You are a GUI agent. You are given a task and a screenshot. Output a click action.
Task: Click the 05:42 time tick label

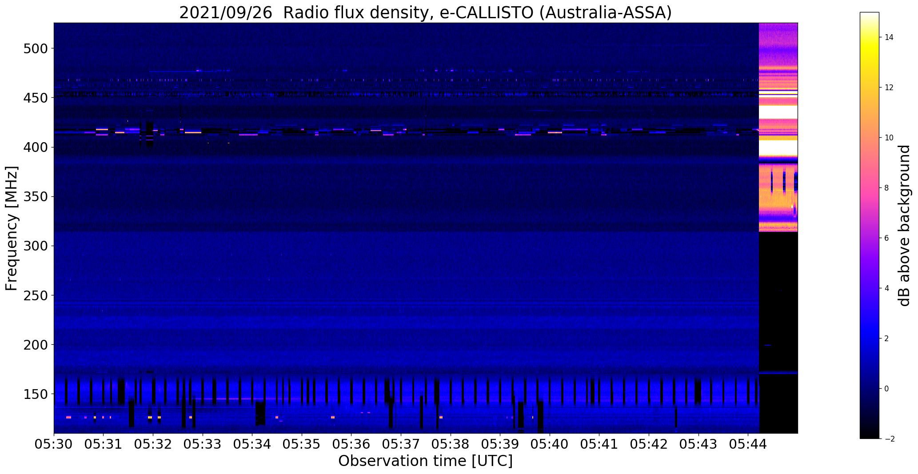[649, 444]
